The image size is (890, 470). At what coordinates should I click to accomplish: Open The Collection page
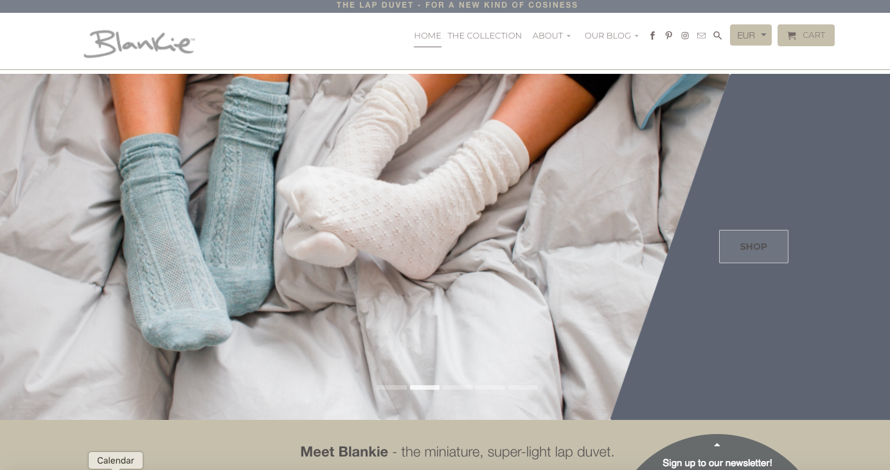pos(485,36)
